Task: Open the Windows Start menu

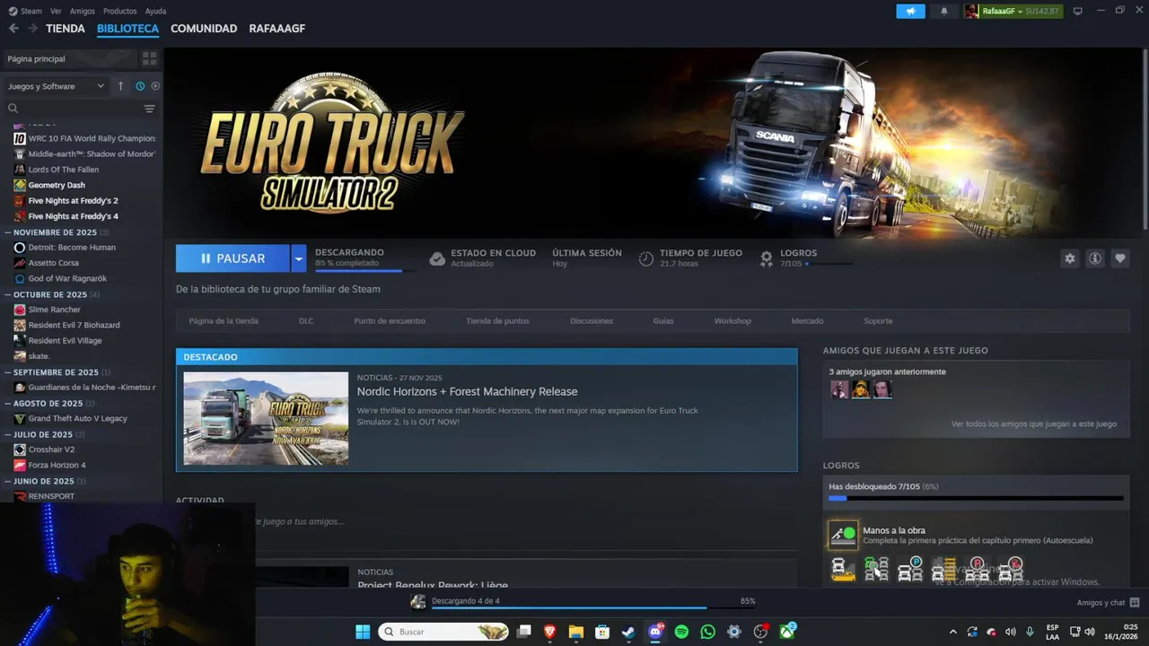Action: 363,632
